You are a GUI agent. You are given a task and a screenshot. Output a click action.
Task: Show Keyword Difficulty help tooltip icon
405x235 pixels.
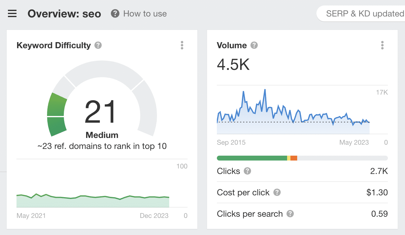98,45
